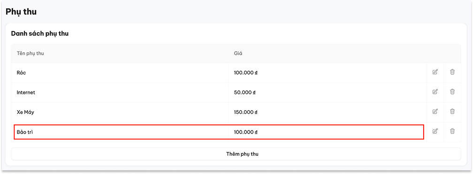Viewport: 473px width, 174px height.
Task: Edit the Bảo trì surcharge row
Action: click(435, 131)
